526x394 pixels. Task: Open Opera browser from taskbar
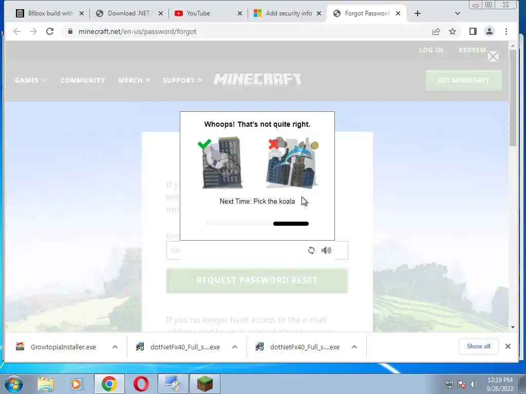(x=141, y=384)
